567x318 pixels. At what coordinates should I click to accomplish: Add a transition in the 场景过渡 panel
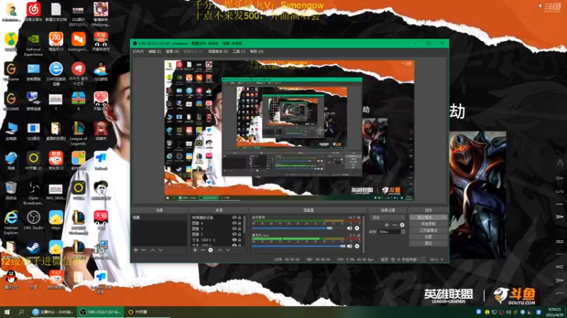click(386, 225)
